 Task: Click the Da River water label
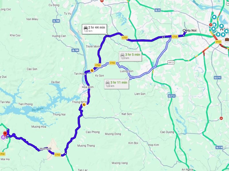(x=38, y=109)
